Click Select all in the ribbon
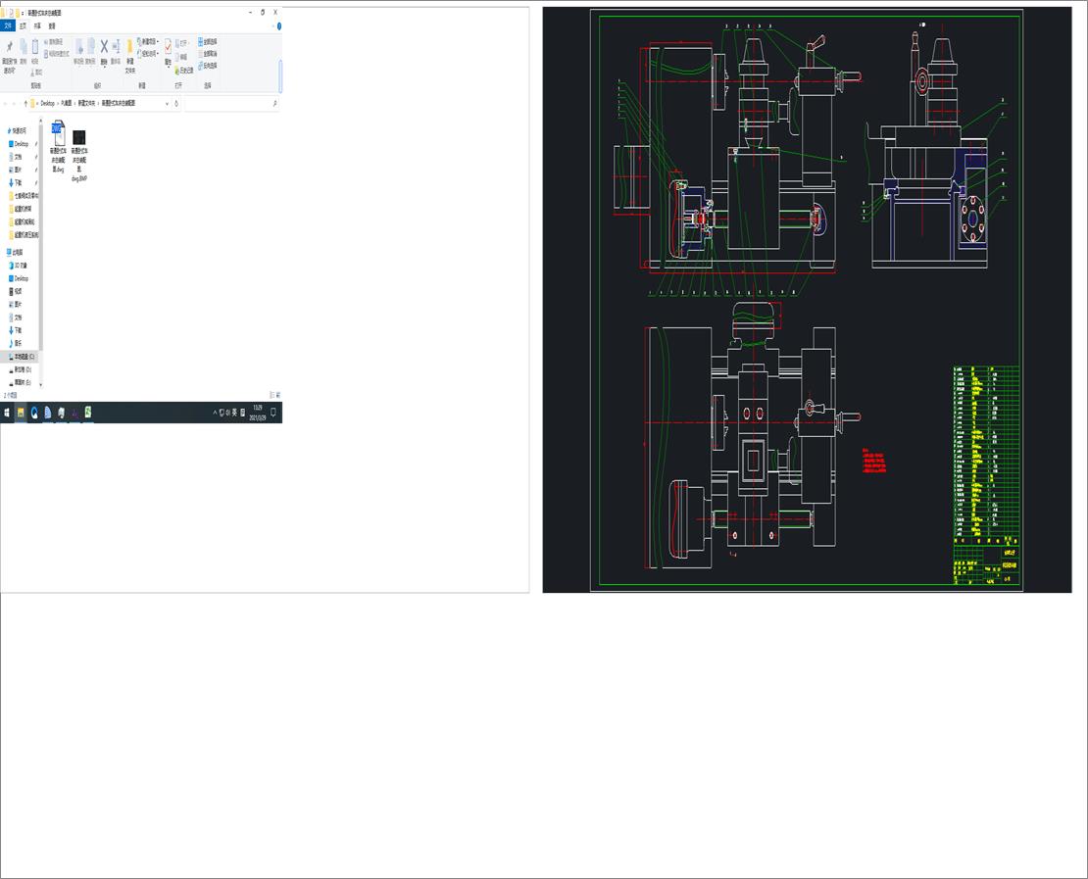The image size is (1088, 879). point(208,41)
